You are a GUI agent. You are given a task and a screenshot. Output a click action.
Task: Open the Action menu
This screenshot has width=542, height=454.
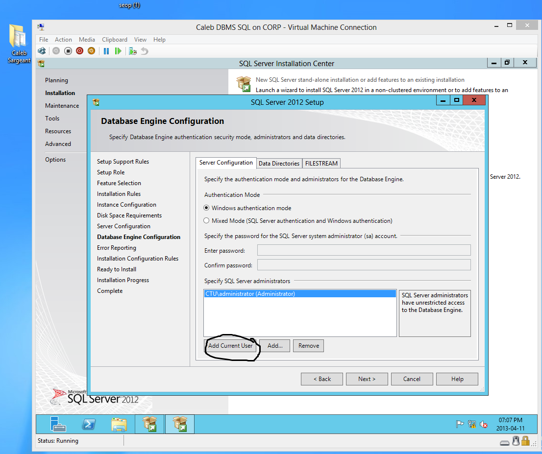pyautogui.click(x=63, y=39)
